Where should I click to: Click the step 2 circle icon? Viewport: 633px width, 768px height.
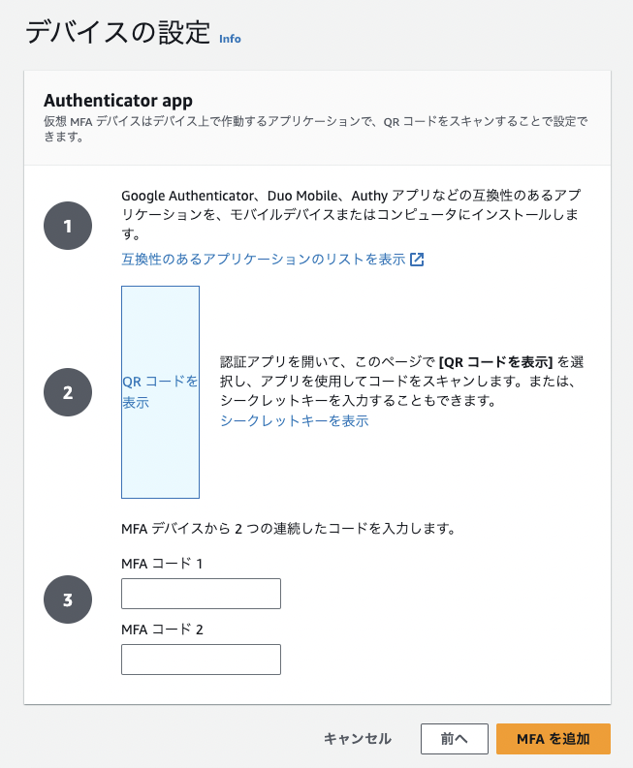pyautogui.click(x=68, y=392)
